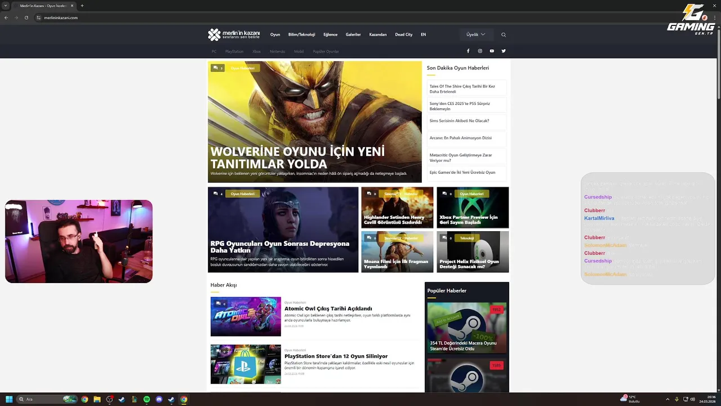The image size is (721, 406).
Task: Open the Galeriler menu
Action: click(x=353, y=34)
